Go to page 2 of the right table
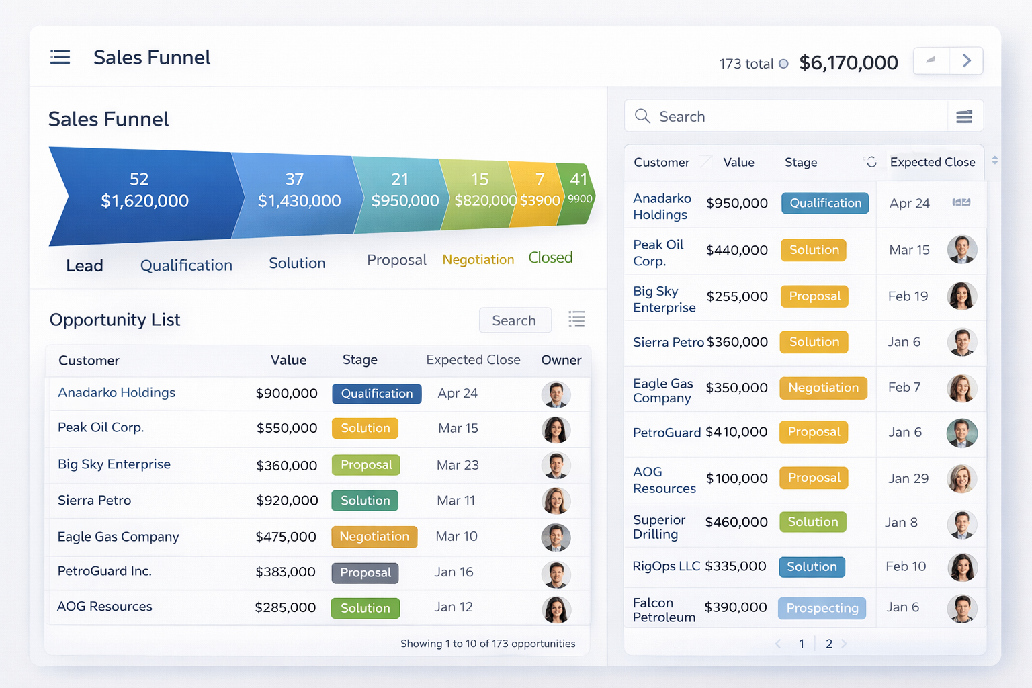This screenshot has height=688, width=1032. (x=829, y=644)
